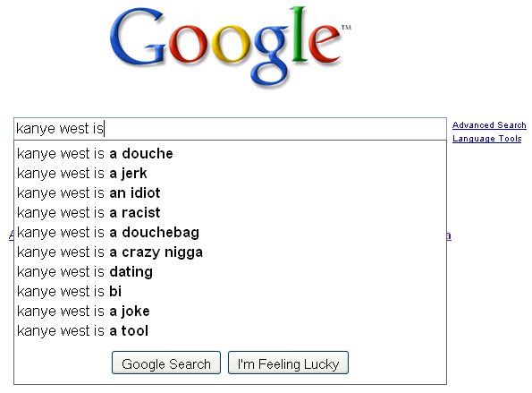Select suggestion 'kanye west is dating'

pyautogui.click(x=230, y=272)
